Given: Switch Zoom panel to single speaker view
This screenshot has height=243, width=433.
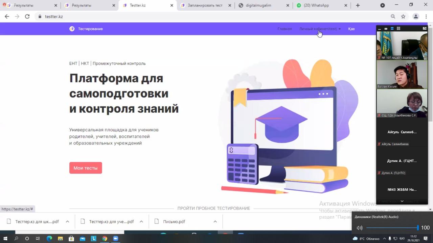Looking at the screenshot, I should coord(386,29).
